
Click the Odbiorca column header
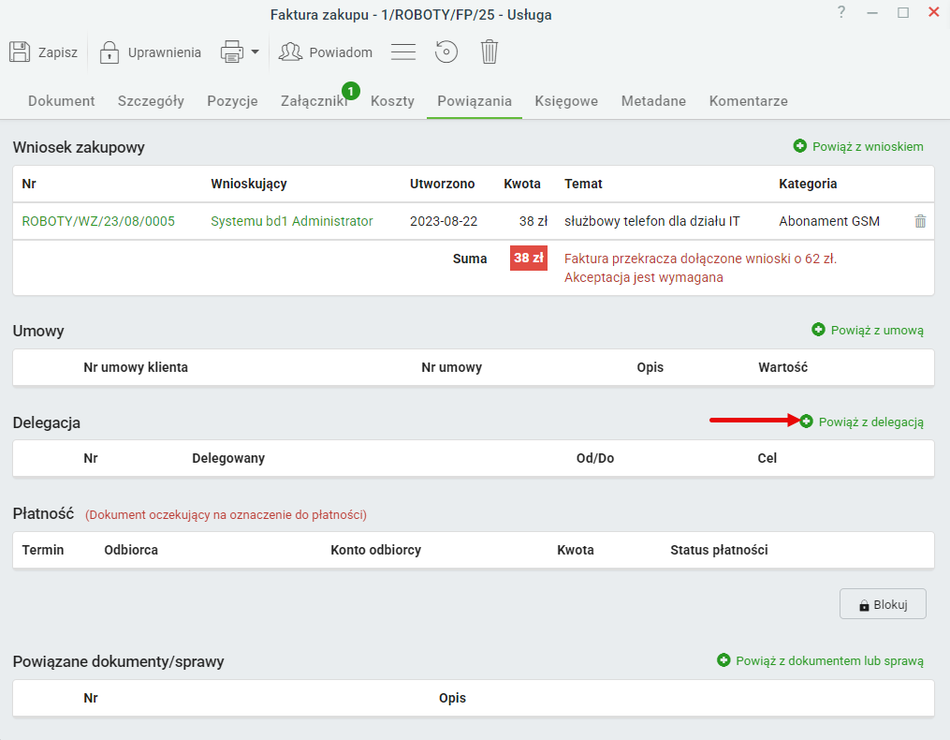pos(131,550)
